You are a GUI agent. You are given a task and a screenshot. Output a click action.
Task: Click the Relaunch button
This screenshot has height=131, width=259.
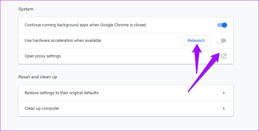click(196, 41)
